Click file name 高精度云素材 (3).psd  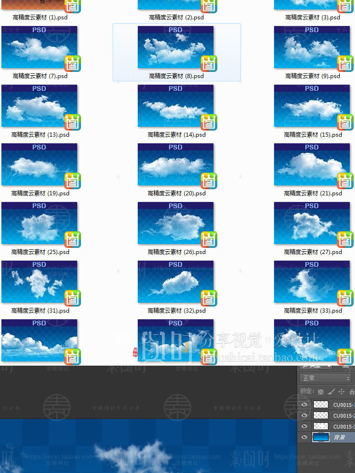click(313, 18)
